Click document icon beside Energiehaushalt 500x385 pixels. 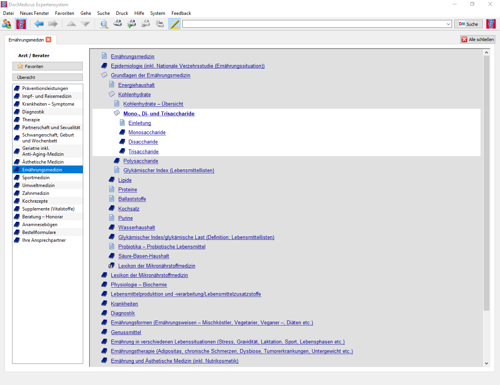tap(112, 85)
